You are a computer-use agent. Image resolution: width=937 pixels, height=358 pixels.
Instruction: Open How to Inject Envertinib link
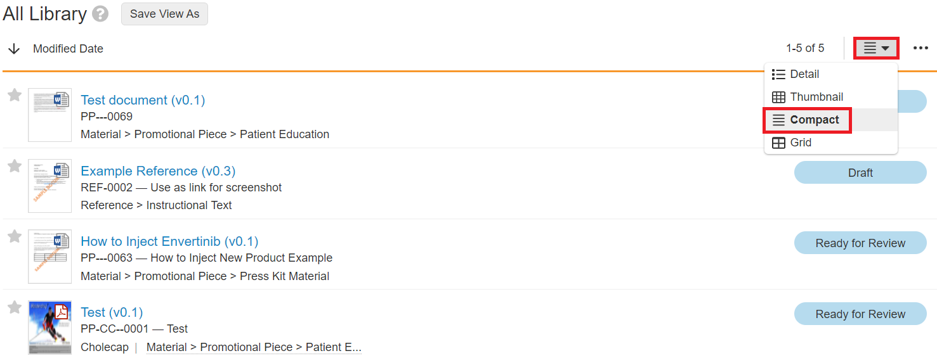(169, 241)
